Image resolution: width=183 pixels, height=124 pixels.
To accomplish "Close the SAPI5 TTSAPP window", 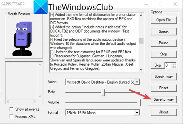I will click(175, 4).
